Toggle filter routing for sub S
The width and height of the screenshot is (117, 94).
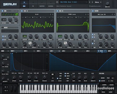[x=93, y=44]
